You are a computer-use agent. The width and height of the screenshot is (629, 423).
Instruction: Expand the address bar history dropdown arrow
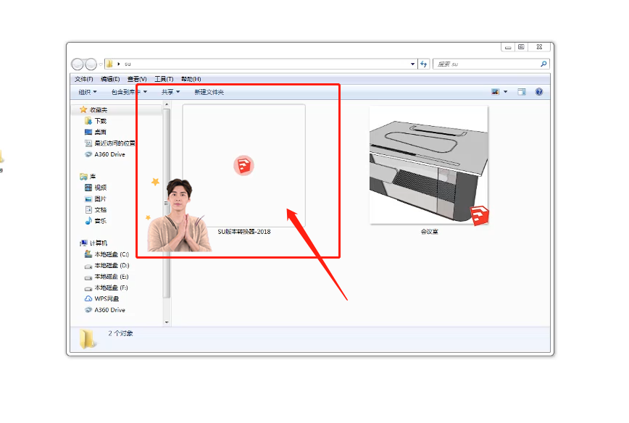click(x=413, y=64)
